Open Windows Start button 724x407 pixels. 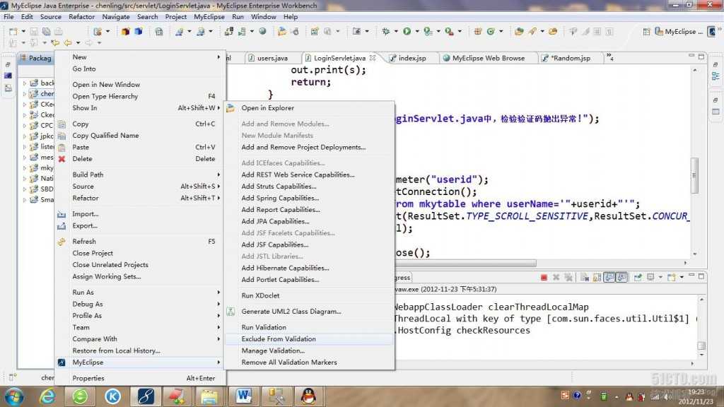[14, 396]
